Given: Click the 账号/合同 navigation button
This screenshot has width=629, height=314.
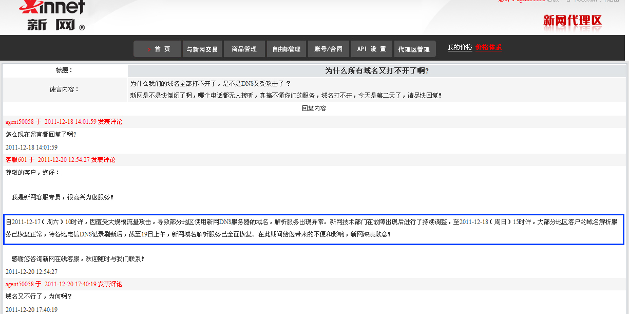Looking at the screenshot, I should (329, 49).
